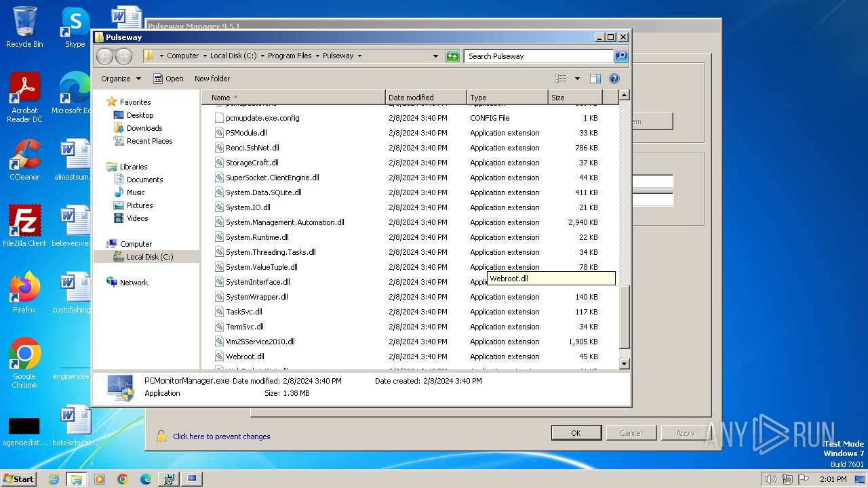The image size is (868, 488).
Task: Click in the Search Pulseway field
Action: [538, 56]
